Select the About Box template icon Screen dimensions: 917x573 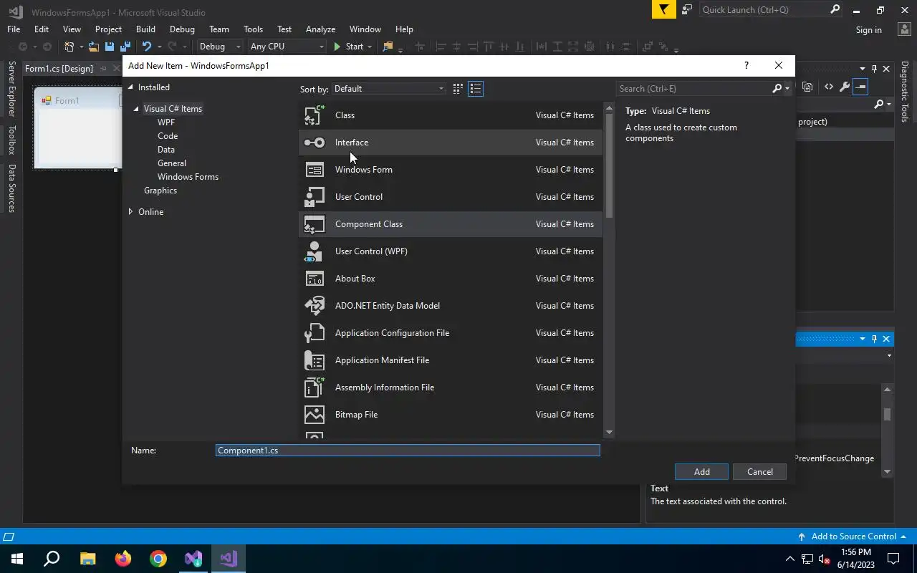coord(315,279)
